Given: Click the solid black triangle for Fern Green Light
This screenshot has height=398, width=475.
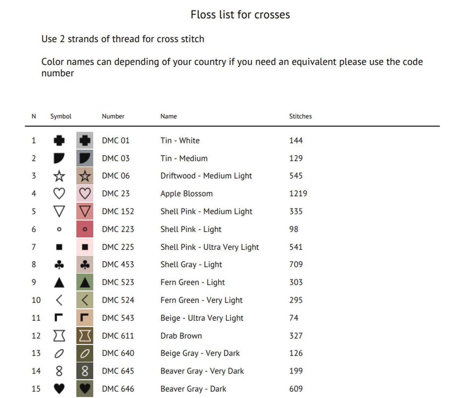Looking at the screenshot, I should pyautogui.click(x=59, y=282).
